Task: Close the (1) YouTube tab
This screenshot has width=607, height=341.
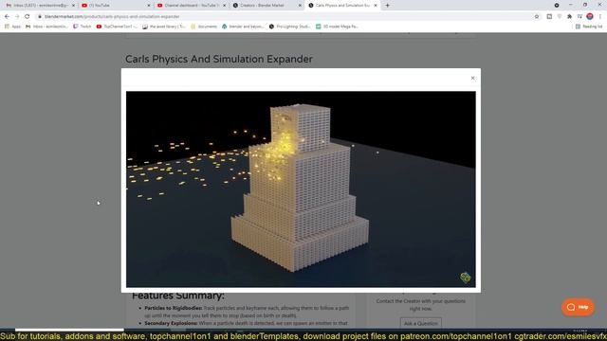Action: coord(149,6)
